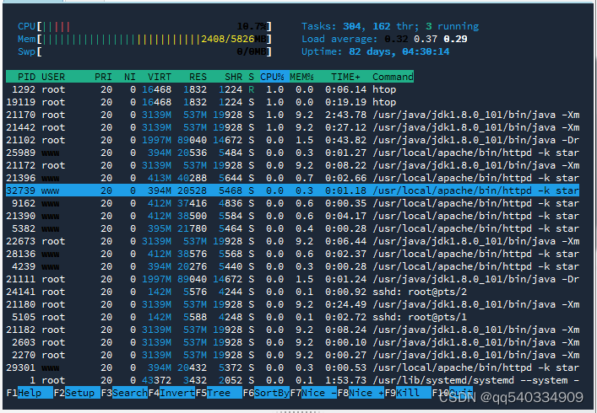Click the PRI column header
Screen dimensions: 597x413
[x=103, y=77]
